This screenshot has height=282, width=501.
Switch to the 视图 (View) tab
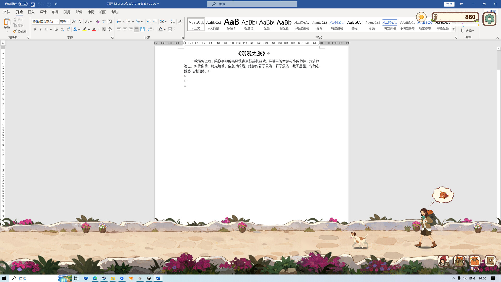tap(103, 12)
